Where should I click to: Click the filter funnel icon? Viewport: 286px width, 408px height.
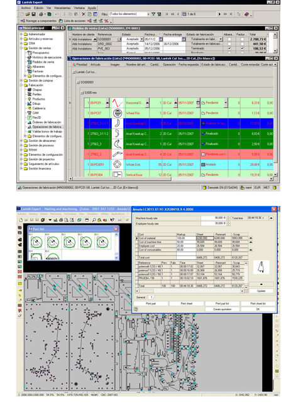[153, 14]
